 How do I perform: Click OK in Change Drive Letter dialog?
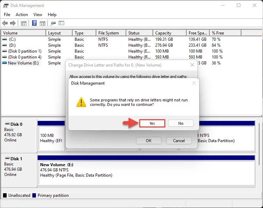click(x=149, y=141)
